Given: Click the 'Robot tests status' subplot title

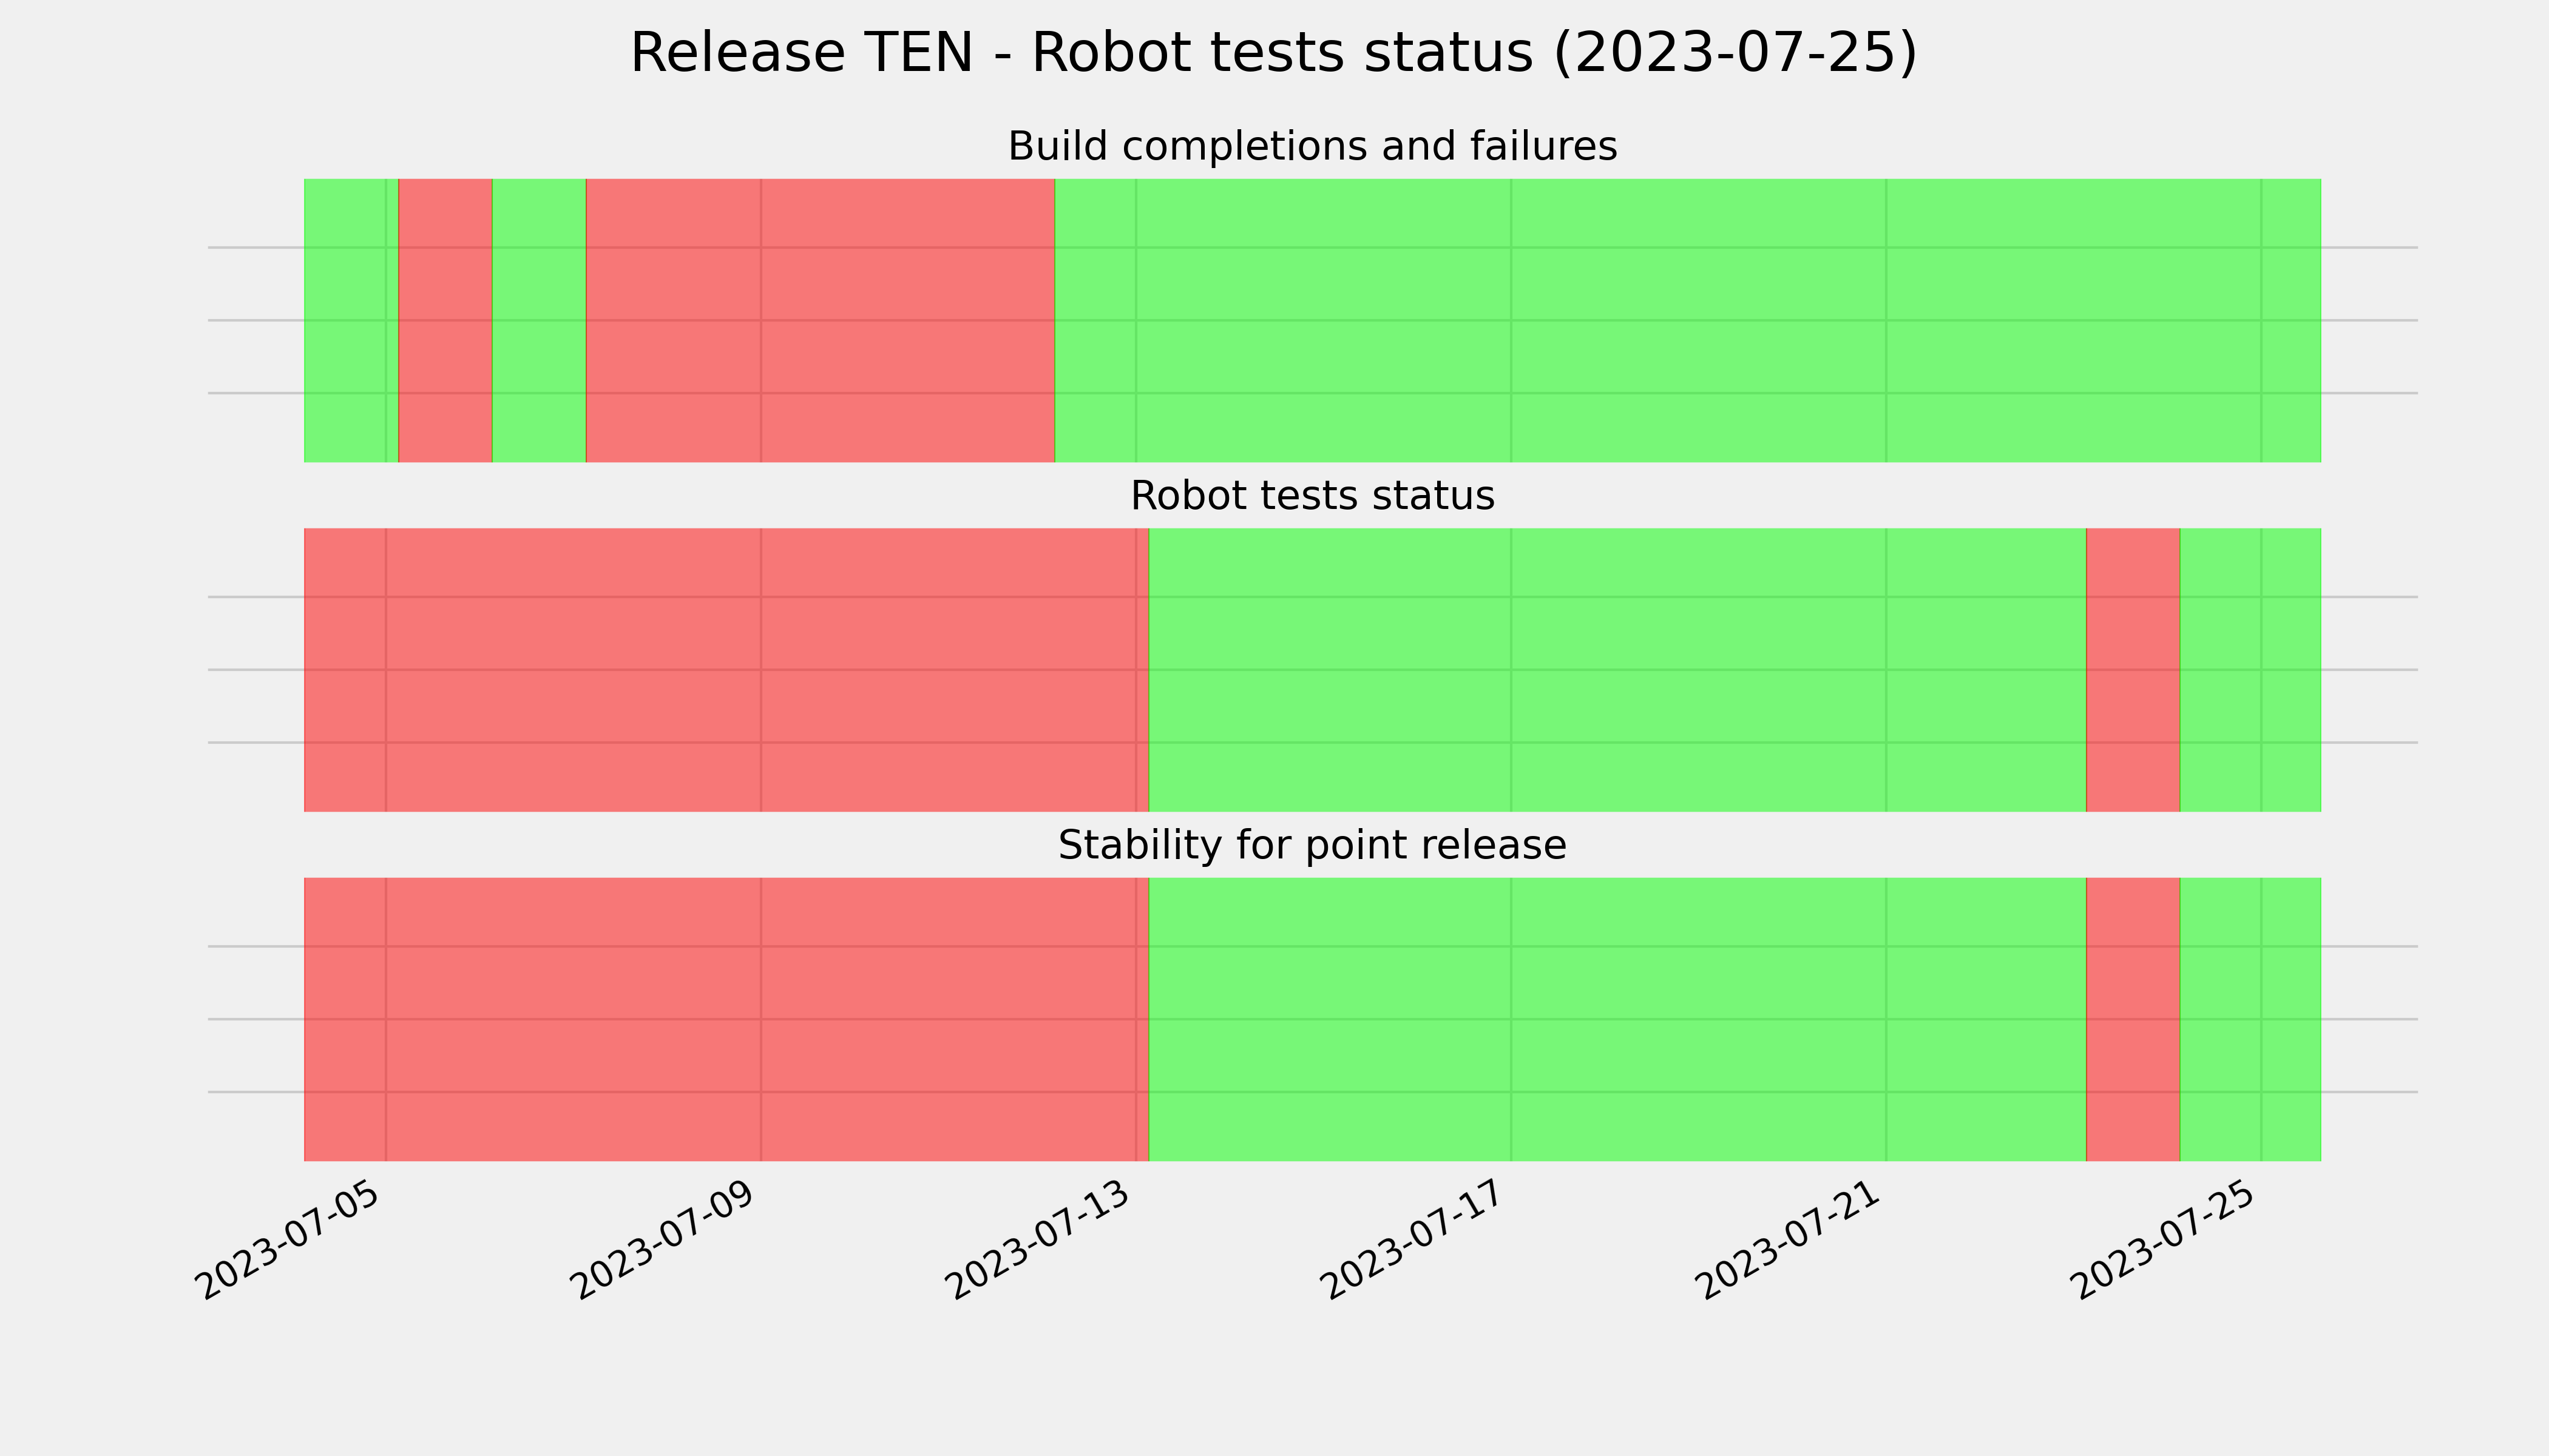Looking at the screenshot, I should pyautogui.click(x=1312, y=496).
